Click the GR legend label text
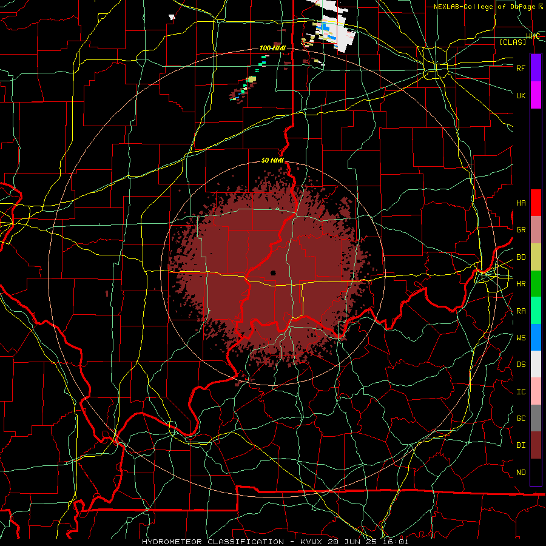The height and width of the screenshot is (546, 546). 521,230
